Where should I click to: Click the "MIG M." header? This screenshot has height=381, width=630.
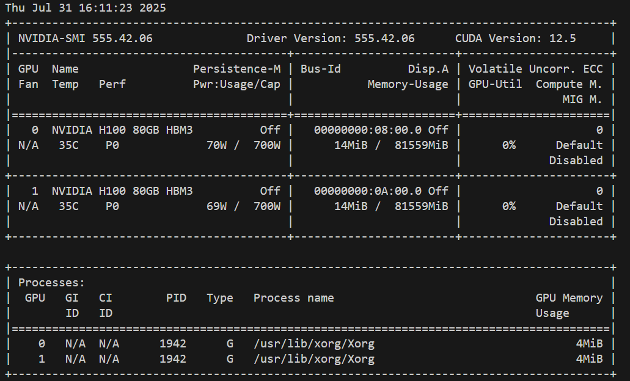(582, 100)
